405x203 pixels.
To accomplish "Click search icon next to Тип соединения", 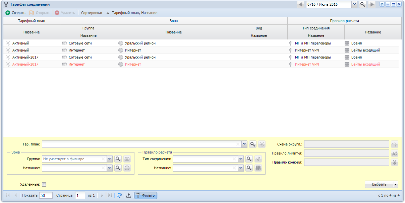I will [249, 159].
